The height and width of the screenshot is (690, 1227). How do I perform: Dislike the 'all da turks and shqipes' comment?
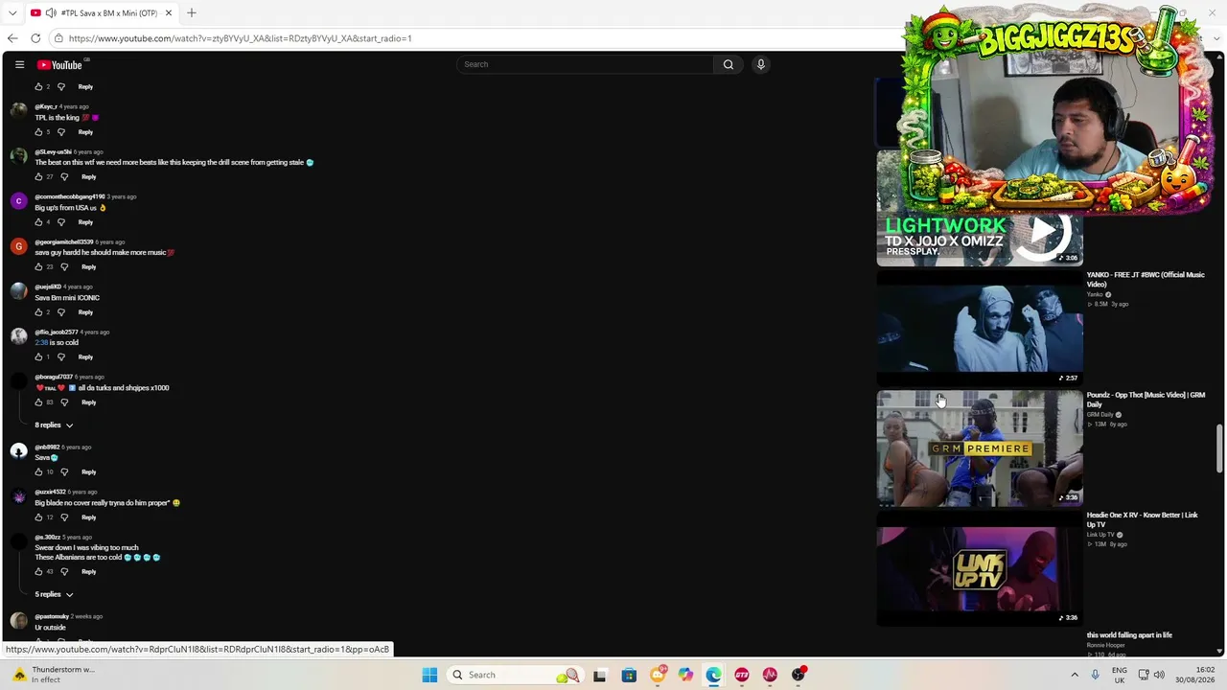[64, 402]
